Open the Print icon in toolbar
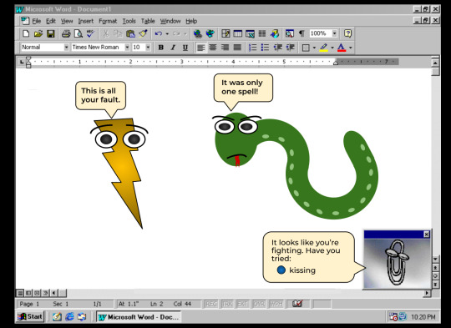Image resolution: width=451 pixels, height=328 pixels. [x=66, y=33]
